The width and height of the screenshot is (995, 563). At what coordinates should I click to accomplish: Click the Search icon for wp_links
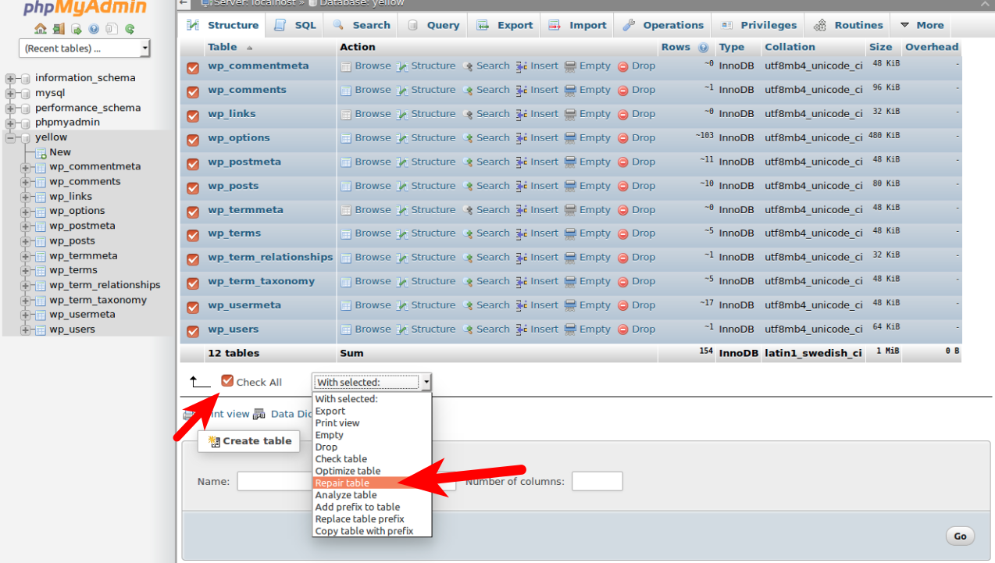point(468,114)
